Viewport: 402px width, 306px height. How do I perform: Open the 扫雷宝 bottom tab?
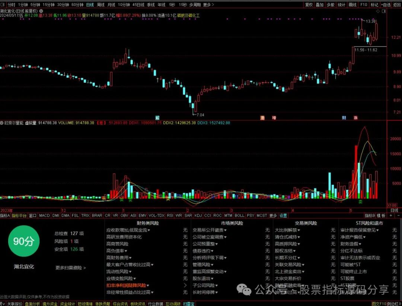pyautogui.click(x=189, y=304)
